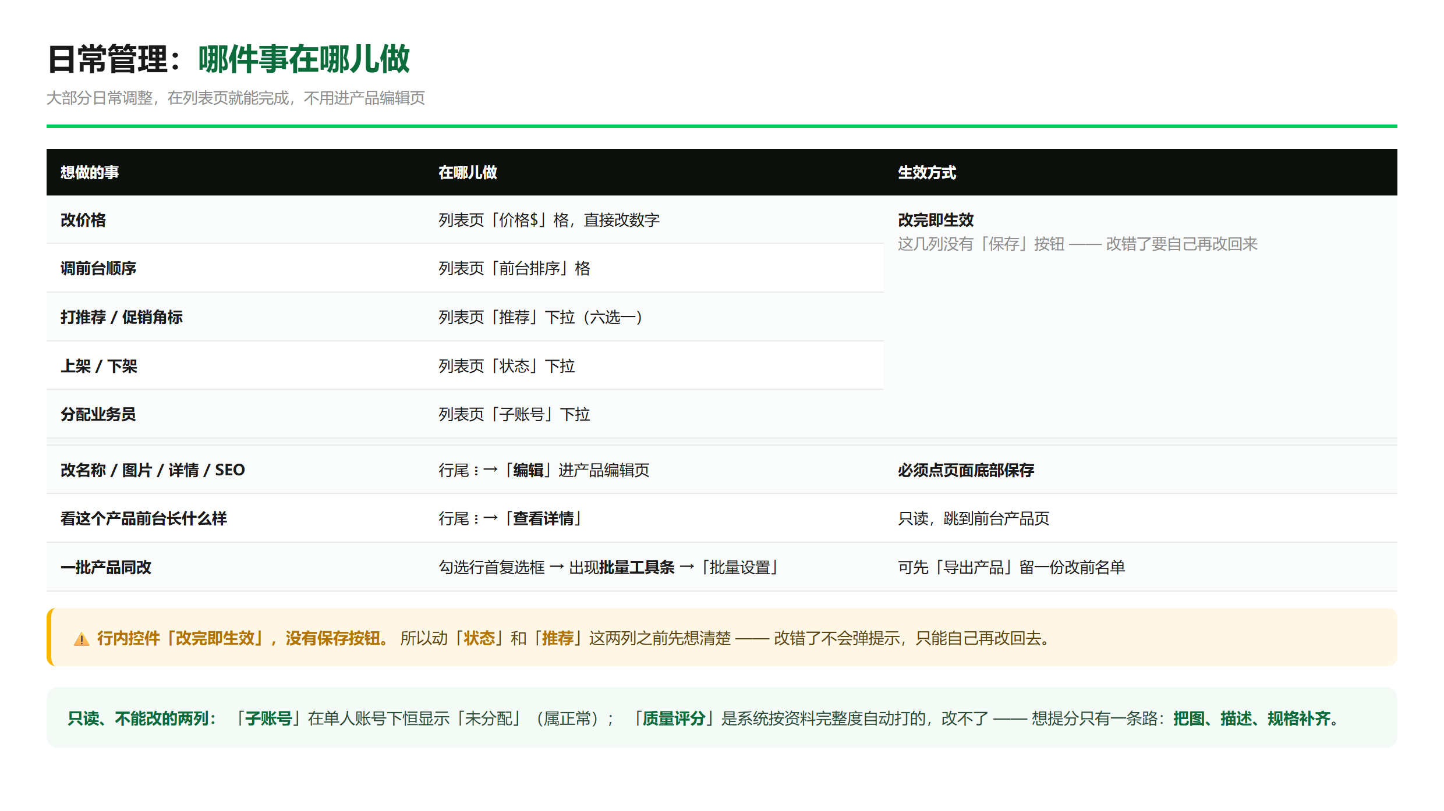Click cell 「列表页「前台排序」格」
The image size is (1444, 811).
click(515, 268)
